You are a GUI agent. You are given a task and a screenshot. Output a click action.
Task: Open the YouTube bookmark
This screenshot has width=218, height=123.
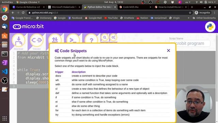[111, 18]
